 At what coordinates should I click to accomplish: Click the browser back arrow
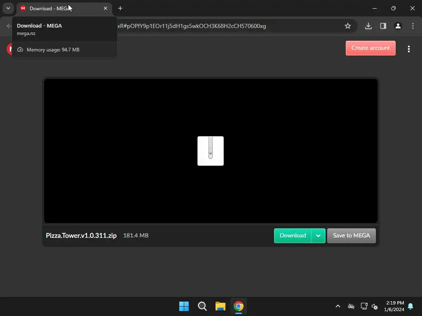click(x=9, y=26)
